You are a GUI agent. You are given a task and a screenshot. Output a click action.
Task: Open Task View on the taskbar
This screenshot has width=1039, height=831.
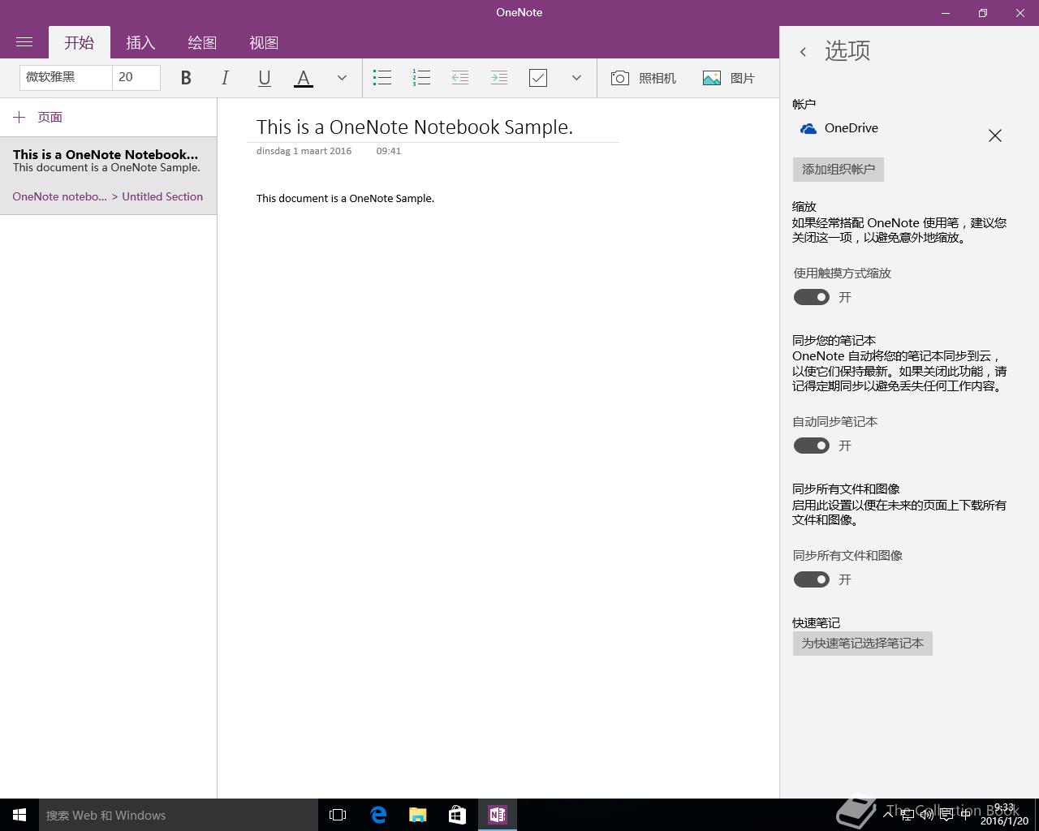coord(338,815)
